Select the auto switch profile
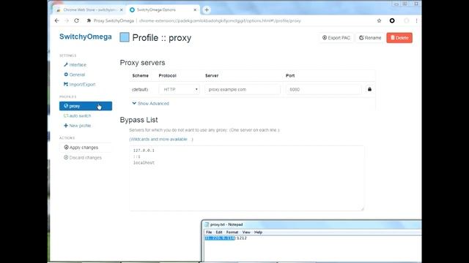Screen dimensions: 469x263 pyautogui.click(x=78, y=115)
